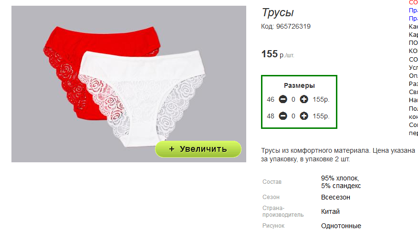418x242 pixels.
Task: Decrease quantity for size 46
Action: (283, 99)
